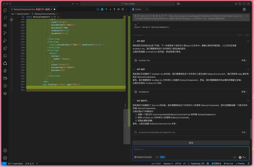
Task: Open remote window indicator in status bar
Action: [x=4, y=163]
